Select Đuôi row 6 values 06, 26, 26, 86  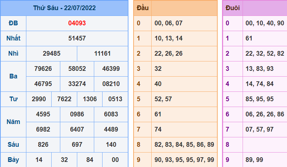(265, 114)
